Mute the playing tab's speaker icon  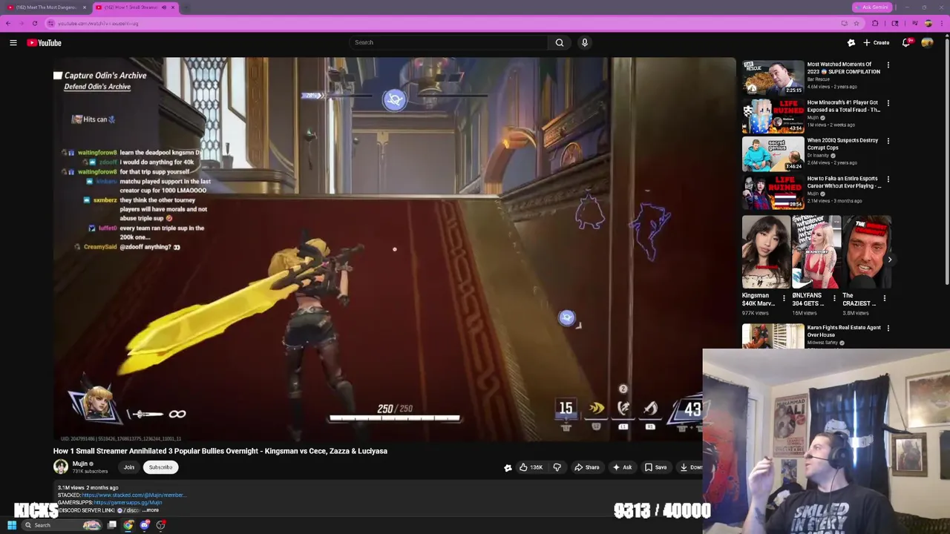pyautogui.click(x=164, y=7)
